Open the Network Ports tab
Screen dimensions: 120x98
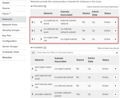(x=13, y=25)
